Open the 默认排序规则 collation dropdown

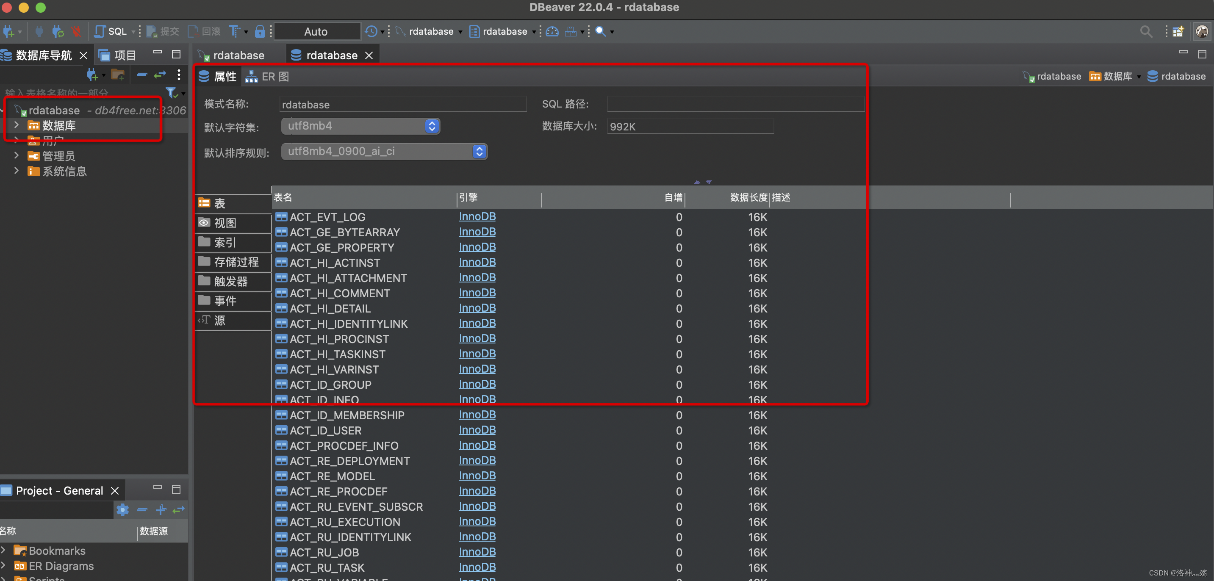384,151
